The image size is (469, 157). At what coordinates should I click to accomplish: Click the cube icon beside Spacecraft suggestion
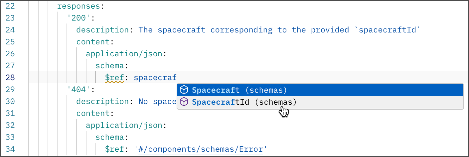click(x=184, y=90)
